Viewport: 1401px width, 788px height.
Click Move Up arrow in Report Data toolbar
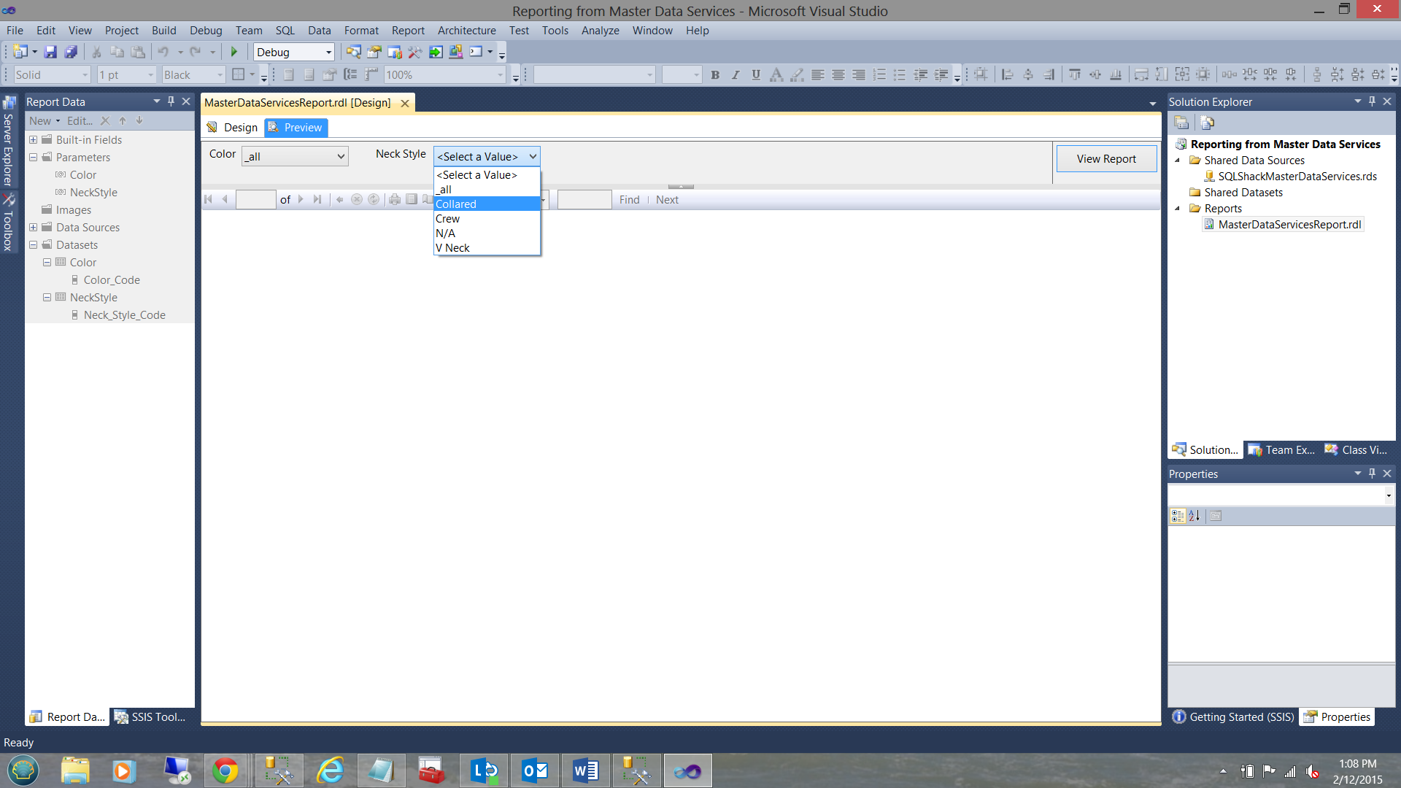tap(123, 121)
